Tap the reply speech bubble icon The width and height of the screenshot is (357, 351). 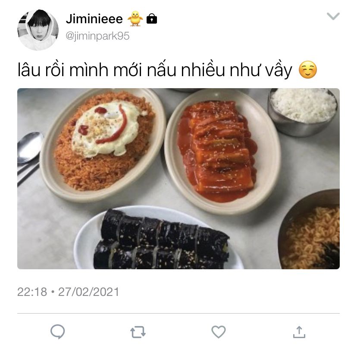(x=58, y=332)
